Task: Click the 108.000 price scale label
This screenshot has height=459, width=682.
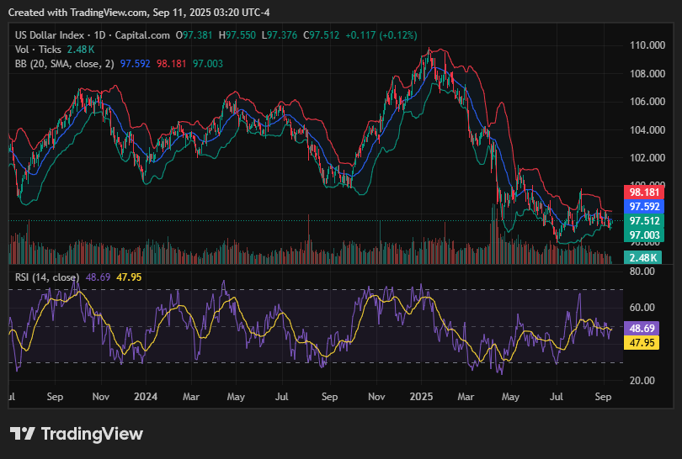Action: coord(647,73)
